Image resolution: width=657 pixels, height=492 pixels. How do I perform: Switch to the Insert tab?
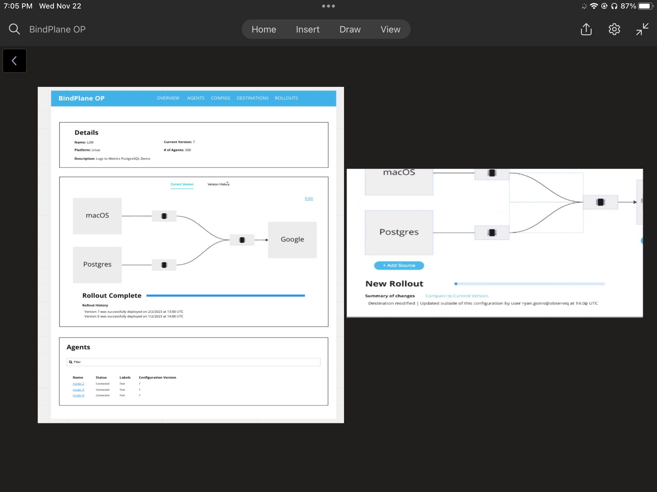(x=308, y=29)
